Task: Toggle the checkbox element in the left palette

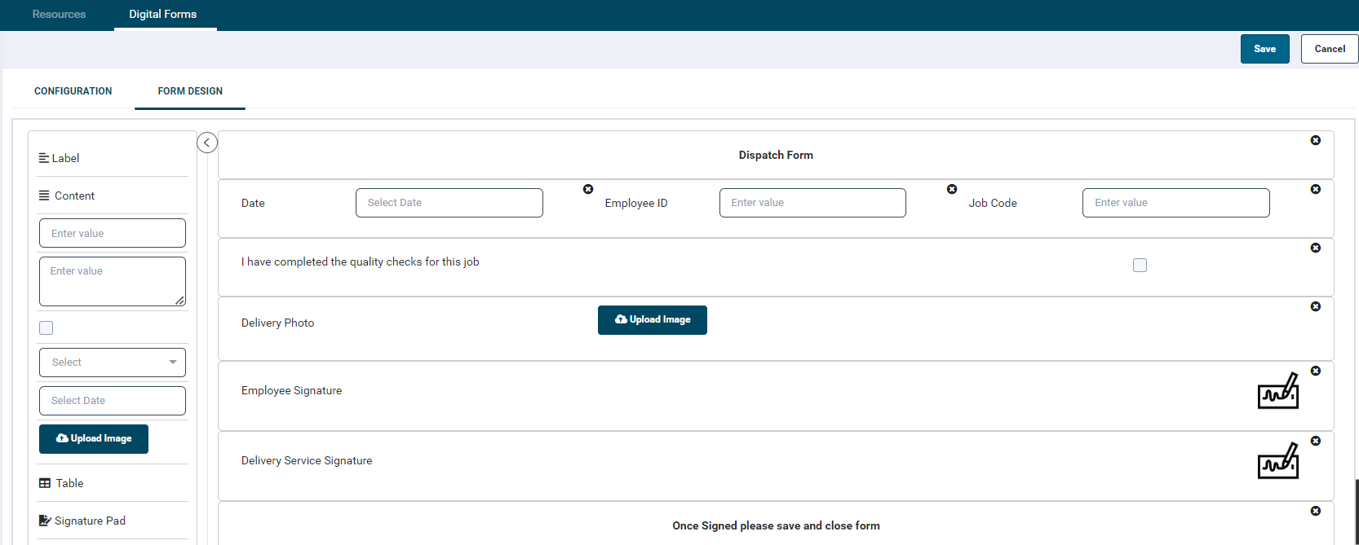Action: (x=46, y=328)
